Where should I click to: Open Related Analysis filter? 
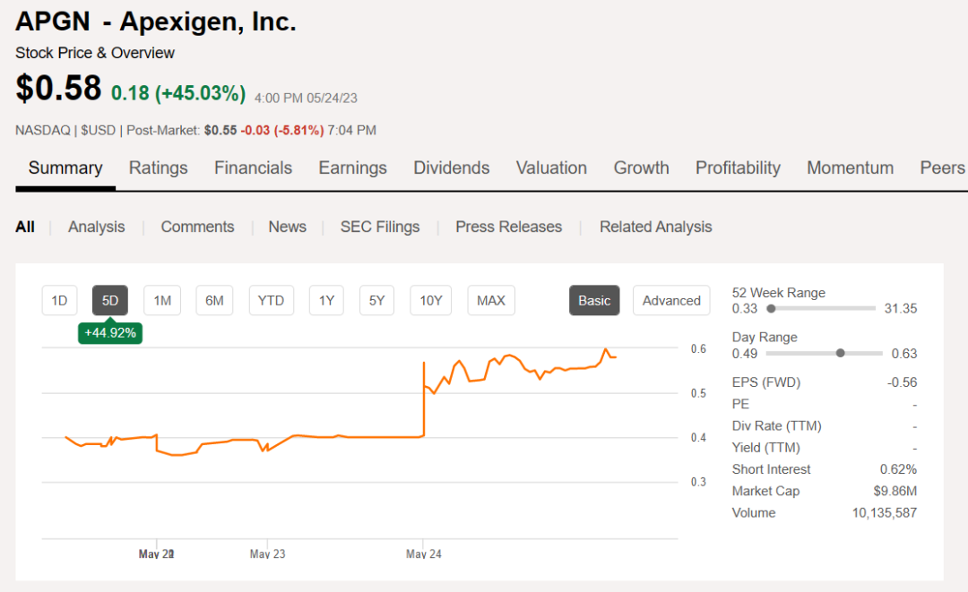coord(655,227)
